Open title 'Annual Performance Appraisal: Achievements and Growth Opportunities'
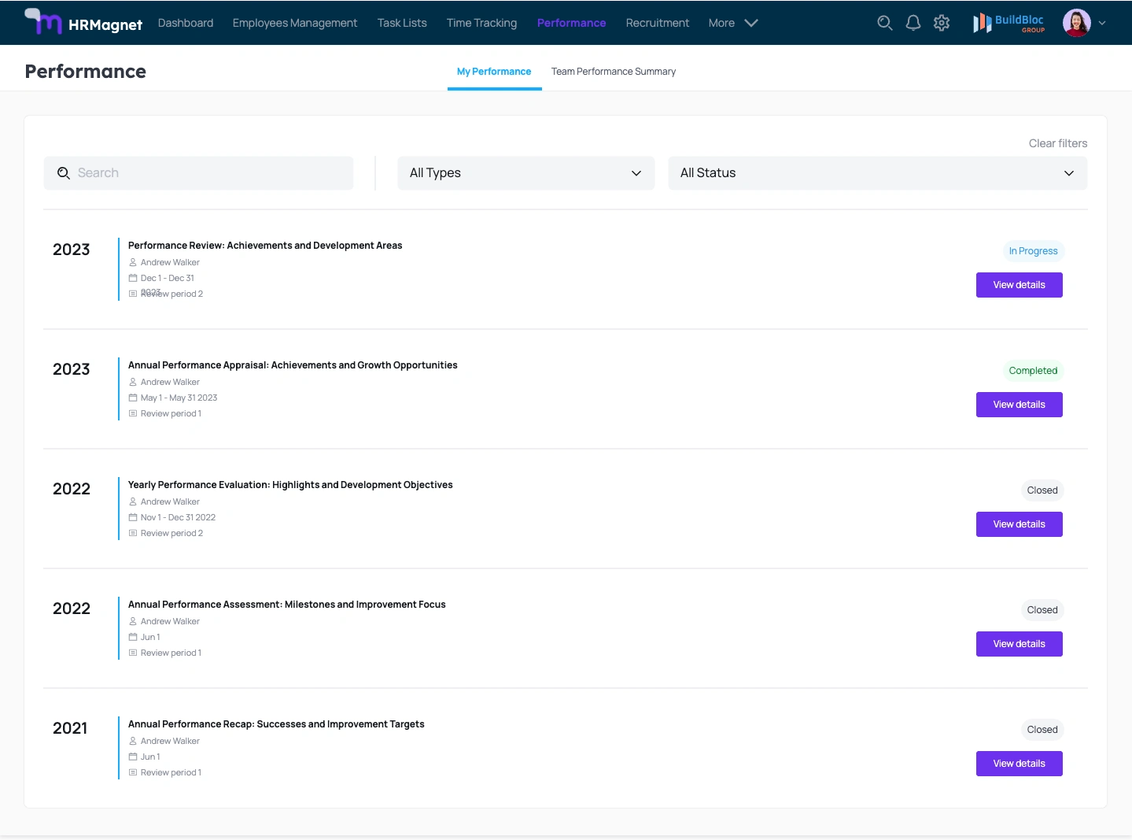The height and width of the screenshot is (840, 1132). point(293,365)
